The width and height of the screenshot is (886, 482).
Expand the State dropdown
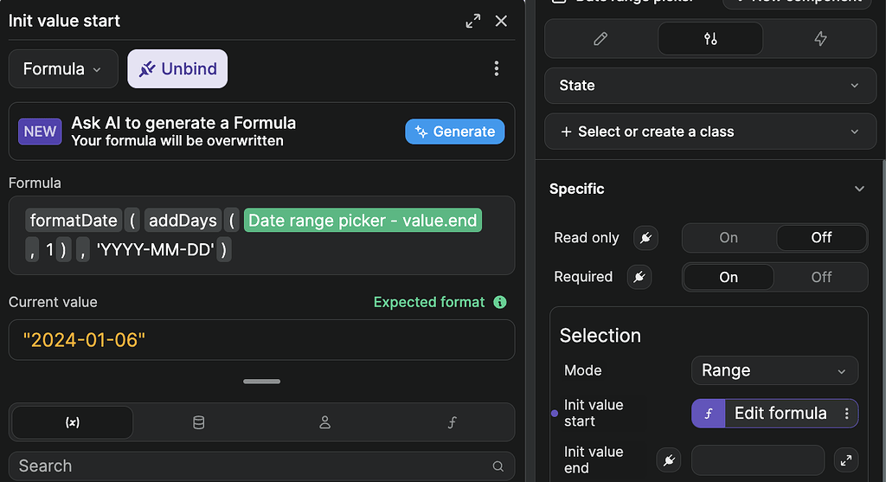710,86
